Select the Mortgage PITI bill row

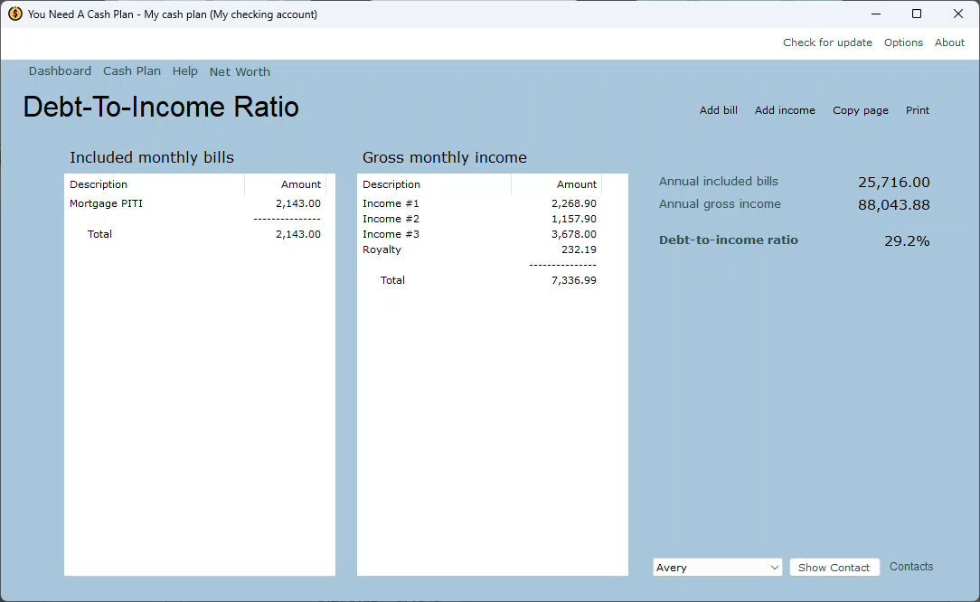106,203
